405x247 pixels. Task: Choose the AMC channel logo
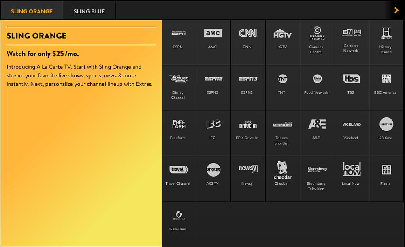(213, 33)
